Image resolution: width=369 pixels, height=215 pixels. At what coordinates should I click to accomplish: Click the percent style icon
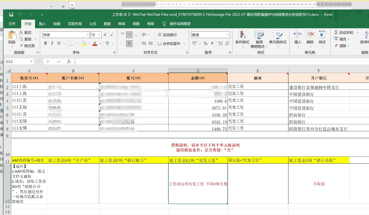point(205,43)
